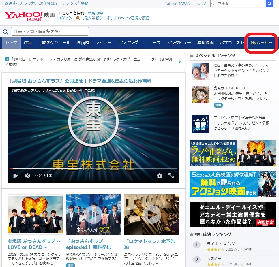Click the ウェブ検索 input field
Screen dimensions: 279x267
click(x=238, y=3)
